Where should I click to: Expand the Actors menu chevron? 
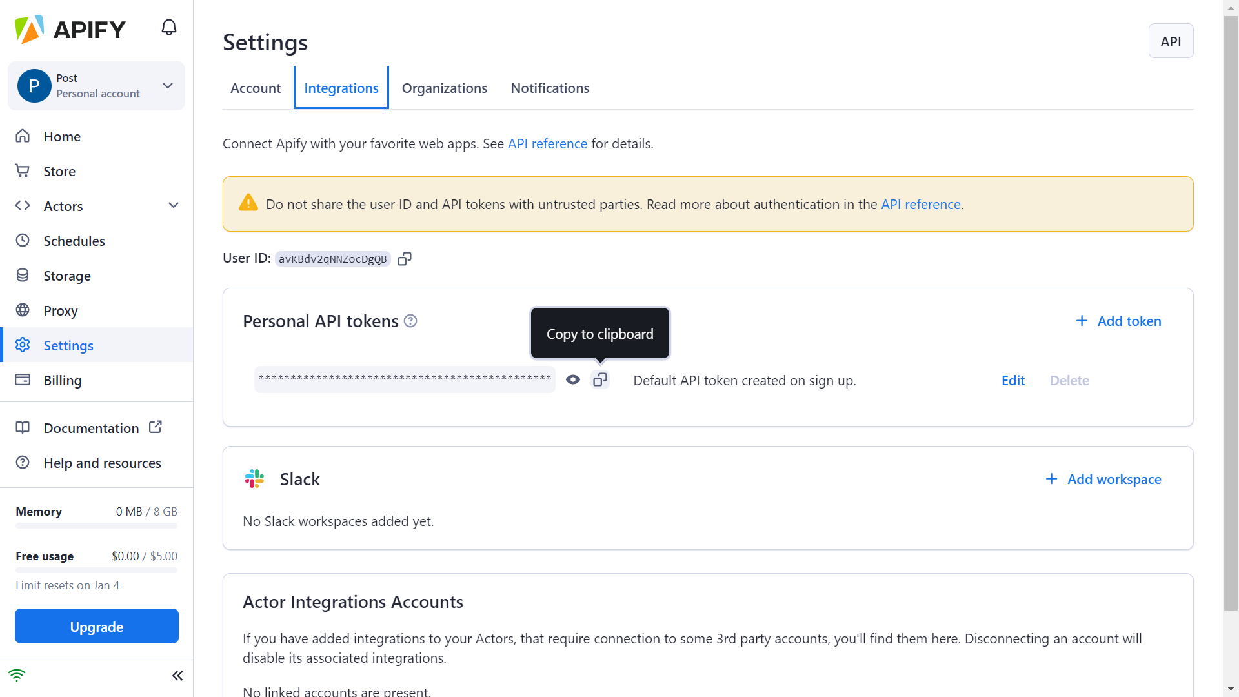(174, 206)
